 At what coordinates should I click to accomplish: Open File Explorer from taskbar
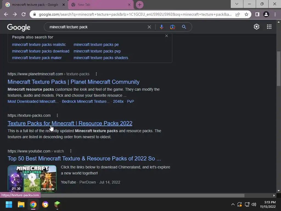(x=21, y=204)
